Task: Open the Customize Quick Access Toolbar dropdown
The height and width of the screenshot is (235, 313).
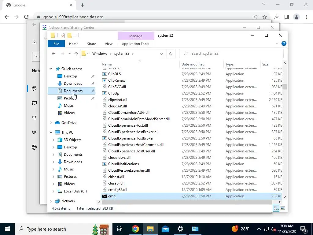Action: click(x=75, y=36)
